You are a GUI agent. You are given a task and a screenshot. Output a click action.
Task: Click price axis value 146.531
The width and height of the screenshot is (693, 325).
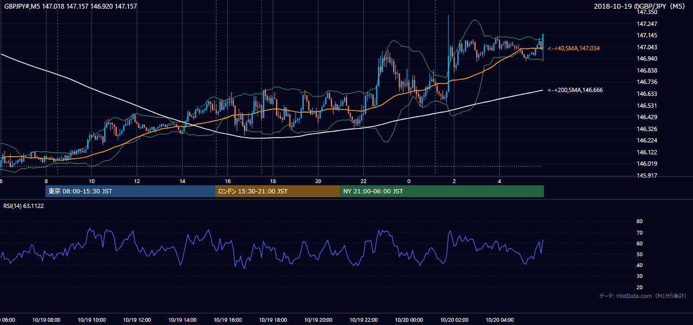[x=648, y=105]
